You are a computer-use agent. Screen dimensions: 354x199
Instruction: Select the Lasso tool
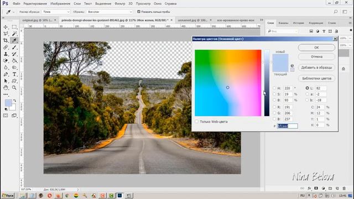coord(6,34)
